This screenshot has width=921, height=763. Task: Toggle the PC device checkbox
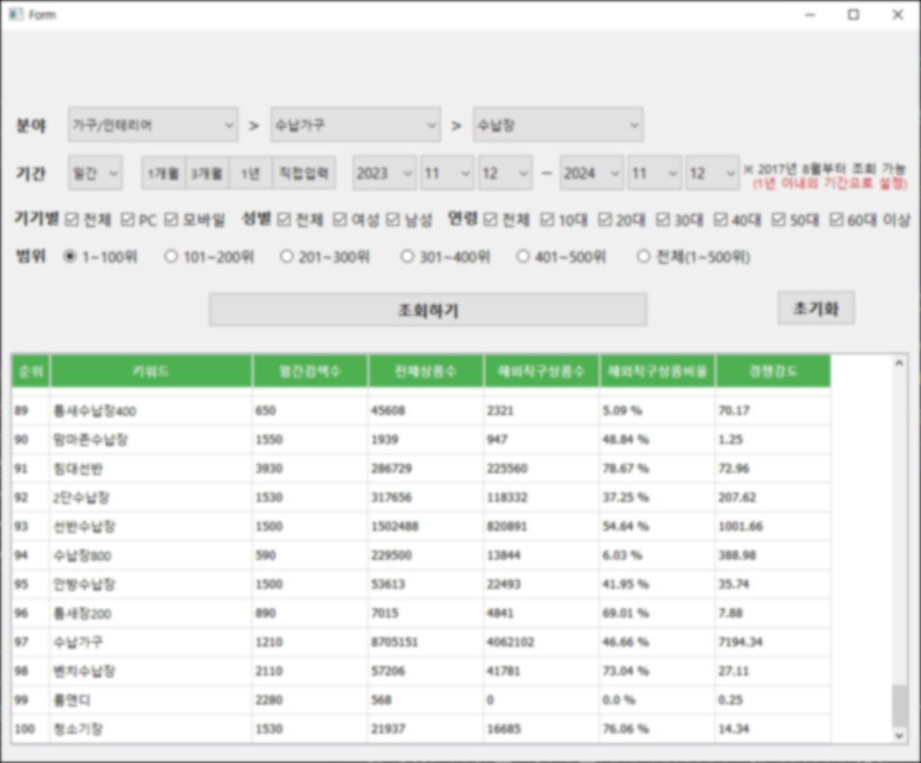(x=128, y=220)
